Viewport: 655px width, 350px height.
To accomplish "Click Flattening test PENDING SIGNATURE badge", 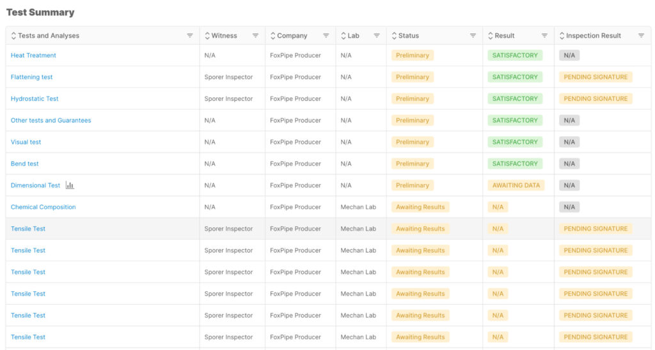I will 596,77.
